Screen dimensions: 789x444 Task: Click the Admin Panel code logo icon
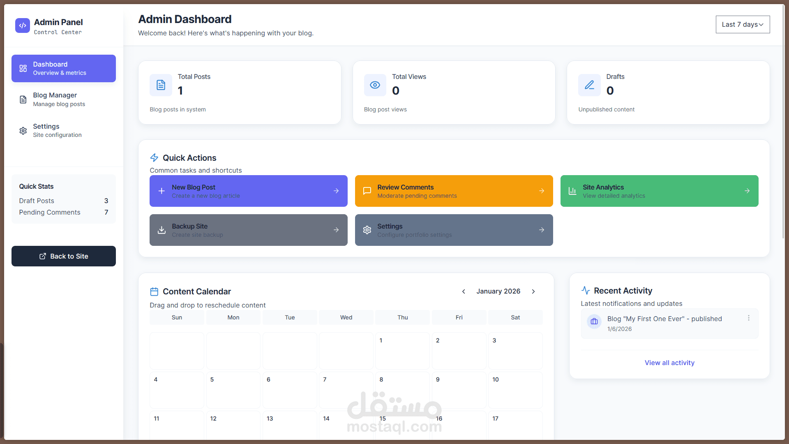click(x=23, y=25)
